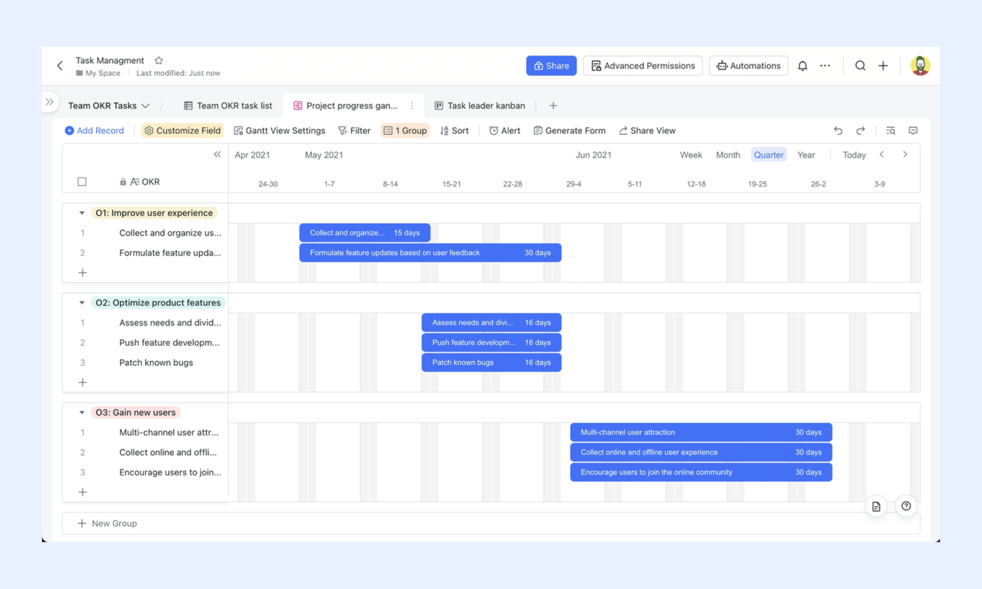Open notifications bell
The image size is (982, 589).
coord(802,66)
